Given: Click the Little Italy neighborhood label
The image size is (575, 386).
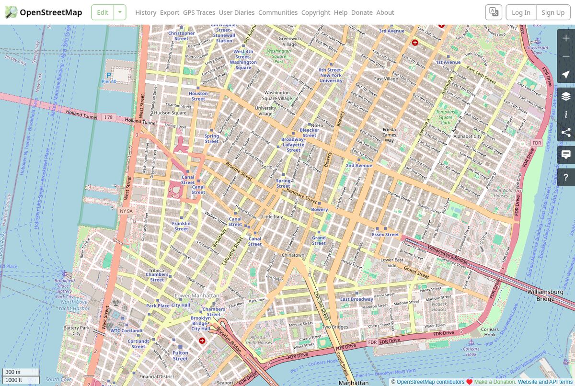Looking at the screenshot, I should pyautogui.click(x=273, y=217).
